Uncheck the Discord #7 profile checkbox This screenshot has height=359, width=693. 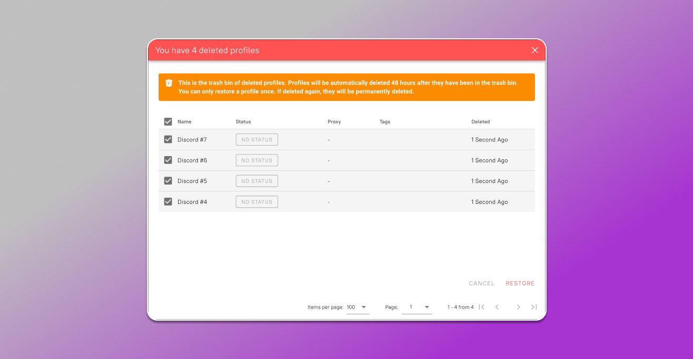(x=168, y=139)
